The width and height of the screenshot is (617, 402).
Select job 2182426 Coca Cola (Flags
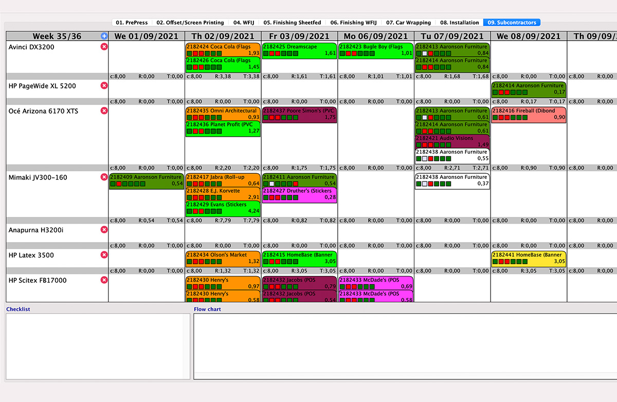click(223, 64)
